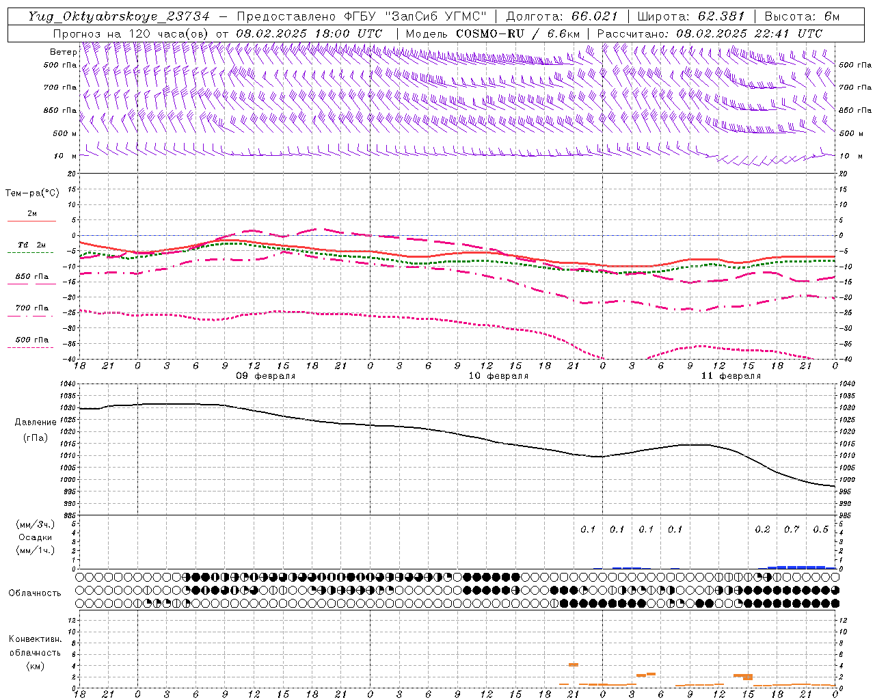This screenshot has width=875, height=700.
Task: Click the Широта: 62.381 value
Action: [690, 16]
